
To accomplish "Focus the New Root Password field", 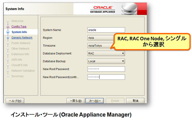I will (x=106, y=69).
